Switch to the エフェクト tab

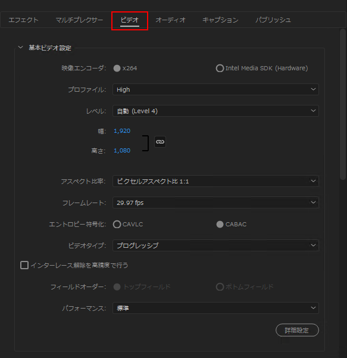(x=23, y=20)
